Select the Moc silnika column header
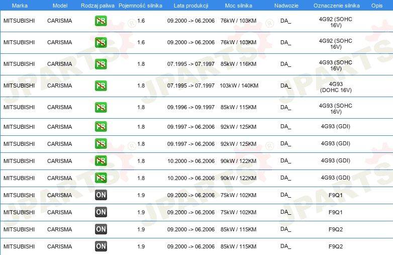Screen dimensions: 393x255 pos(239,5)
